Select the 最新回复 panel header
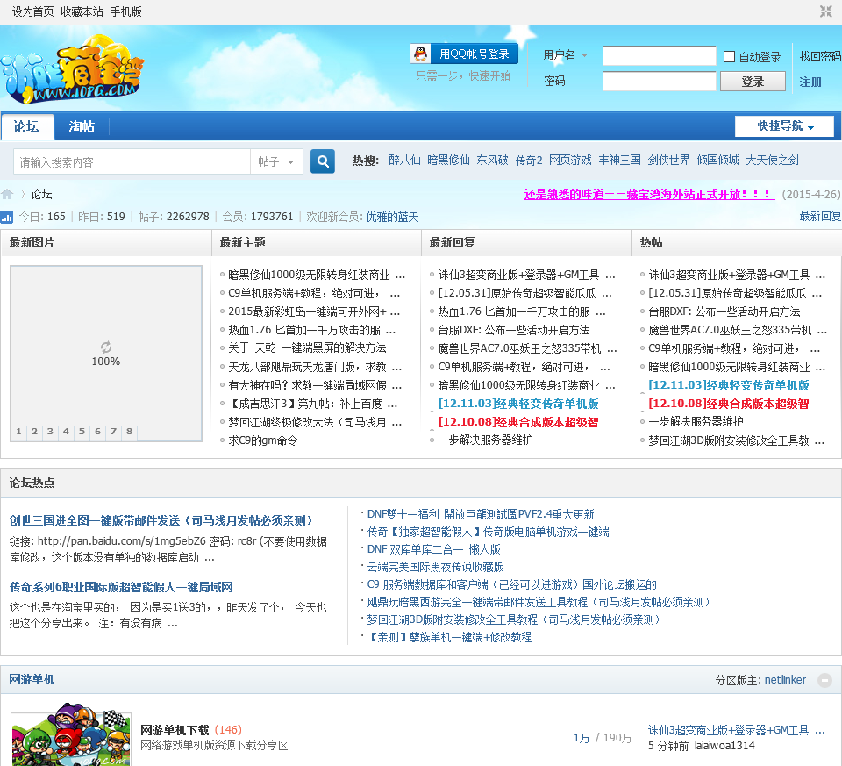This screenshot has height=766, width=842. click(453, 243)
